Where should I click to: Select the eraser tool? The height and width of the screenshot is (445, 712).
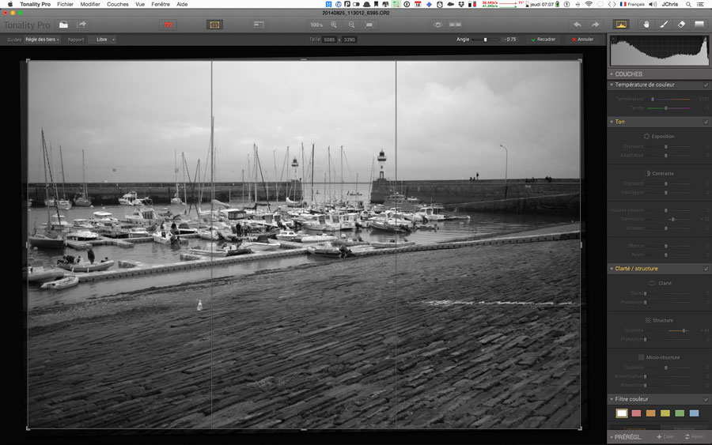point(681,25)
